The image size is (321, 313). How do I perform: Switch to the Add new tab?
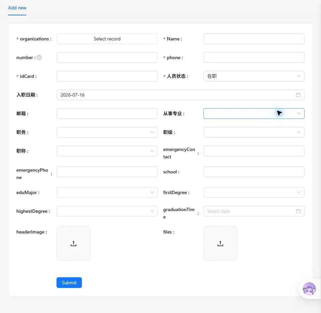pyautogui.click(x=17, y=8)
